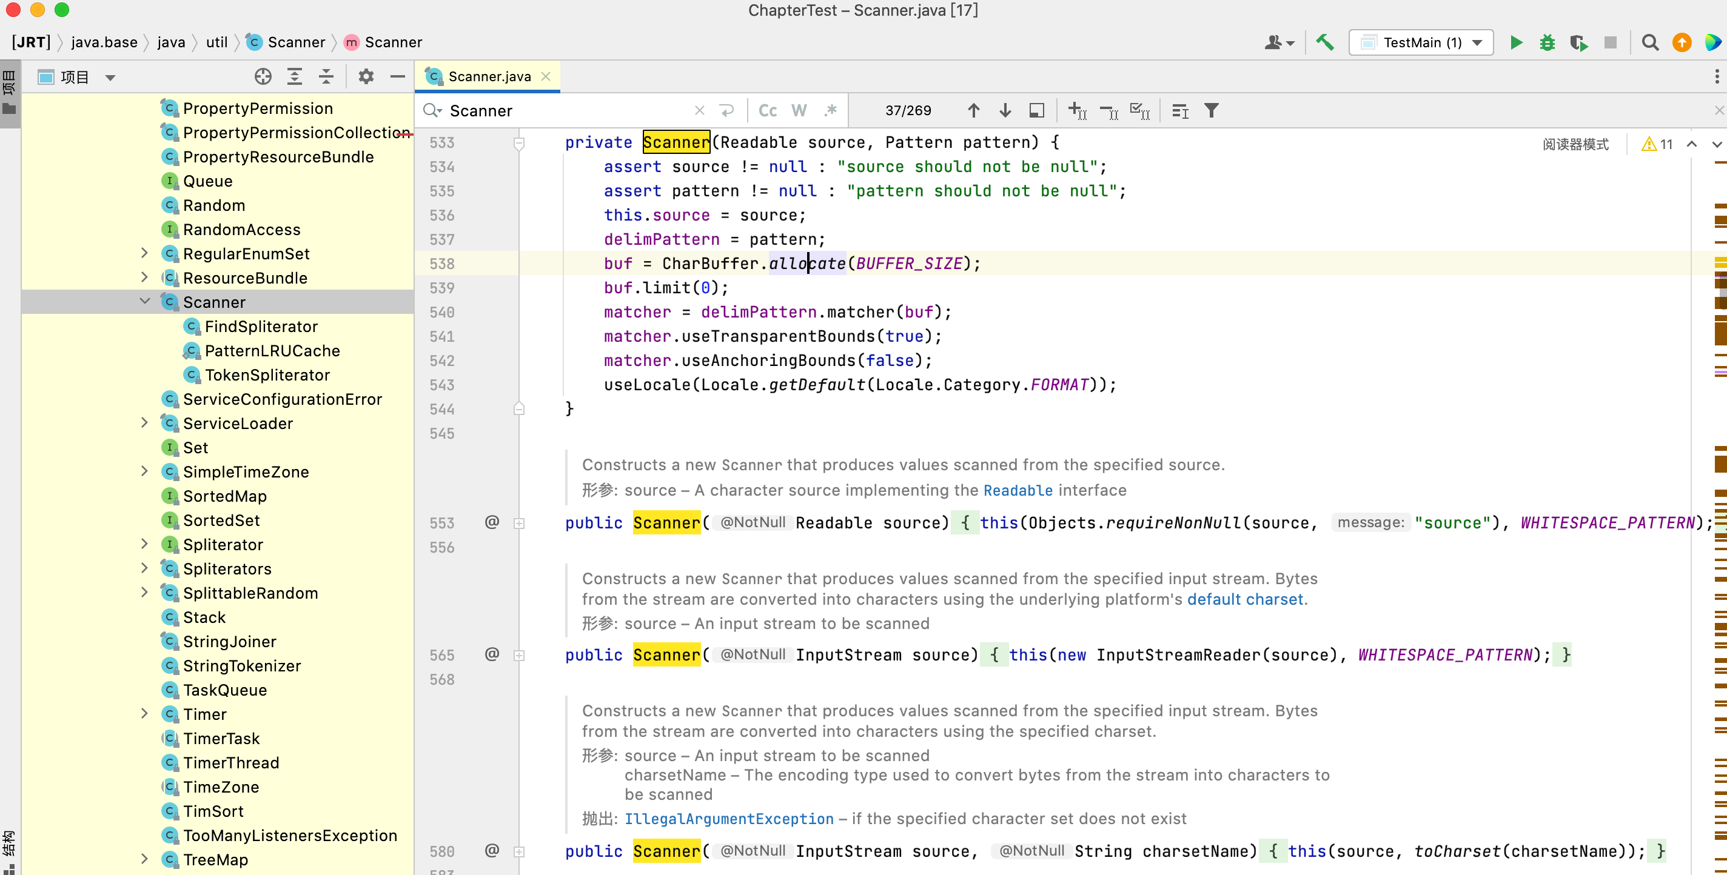Image resolution: width=1727 pixels, height=875 pixels.
Task: Click the 阅读器模式 reader mode button
Action: click(1575, 145)
